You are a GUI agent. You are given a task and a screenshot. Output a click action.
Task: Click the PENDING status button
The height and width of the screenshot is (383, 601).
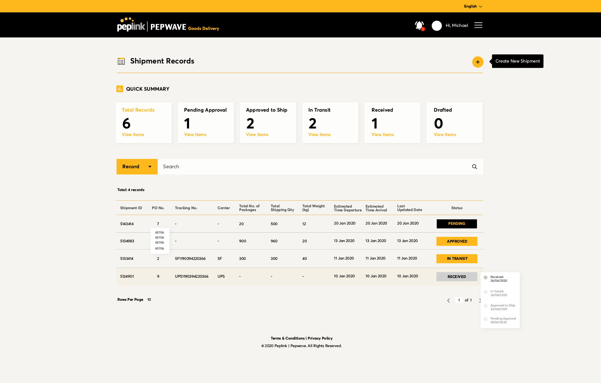tap(456, 224)
